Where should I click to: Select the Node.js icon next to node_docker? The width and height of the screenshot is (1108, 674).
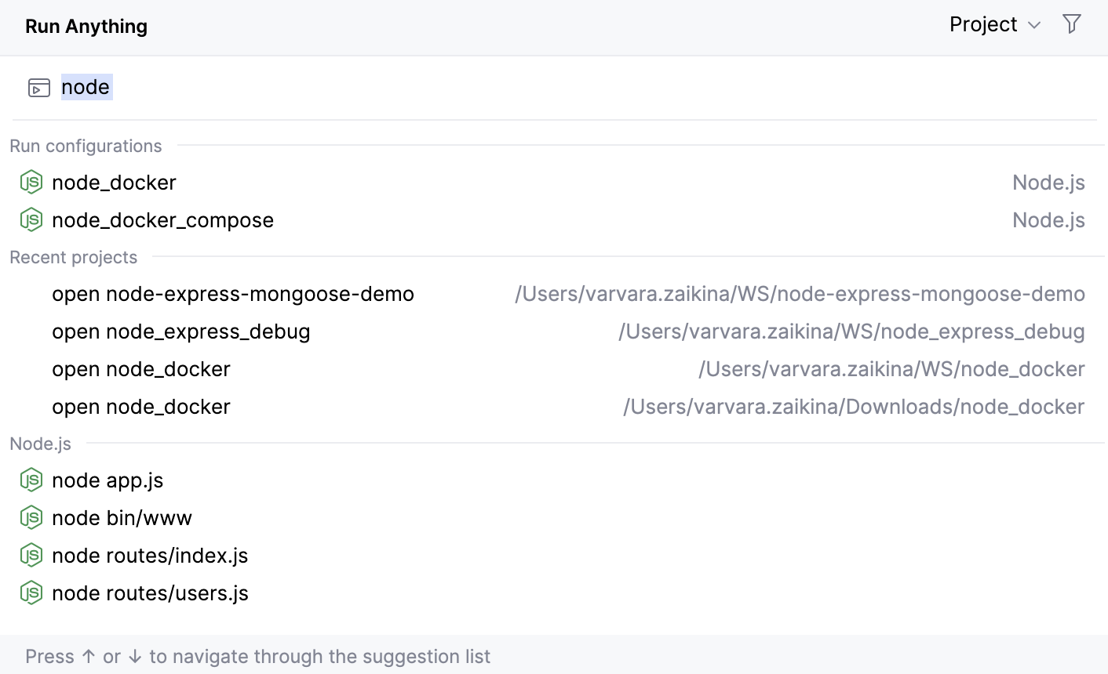pyautogui.click(x=31, y=182)
